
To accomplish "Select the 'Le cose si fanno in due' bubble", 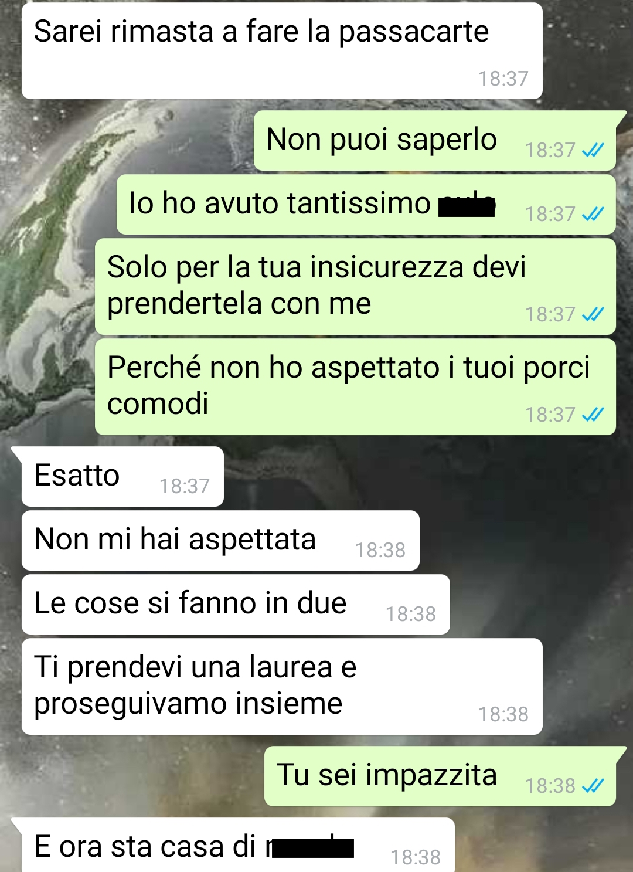I will [x=236, y=605].
